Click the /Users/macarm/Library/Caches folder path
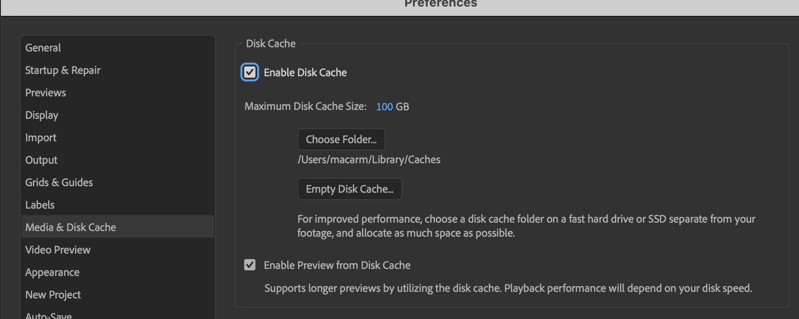Viewport: 799px width, 319px height. (x=369, y=159)
